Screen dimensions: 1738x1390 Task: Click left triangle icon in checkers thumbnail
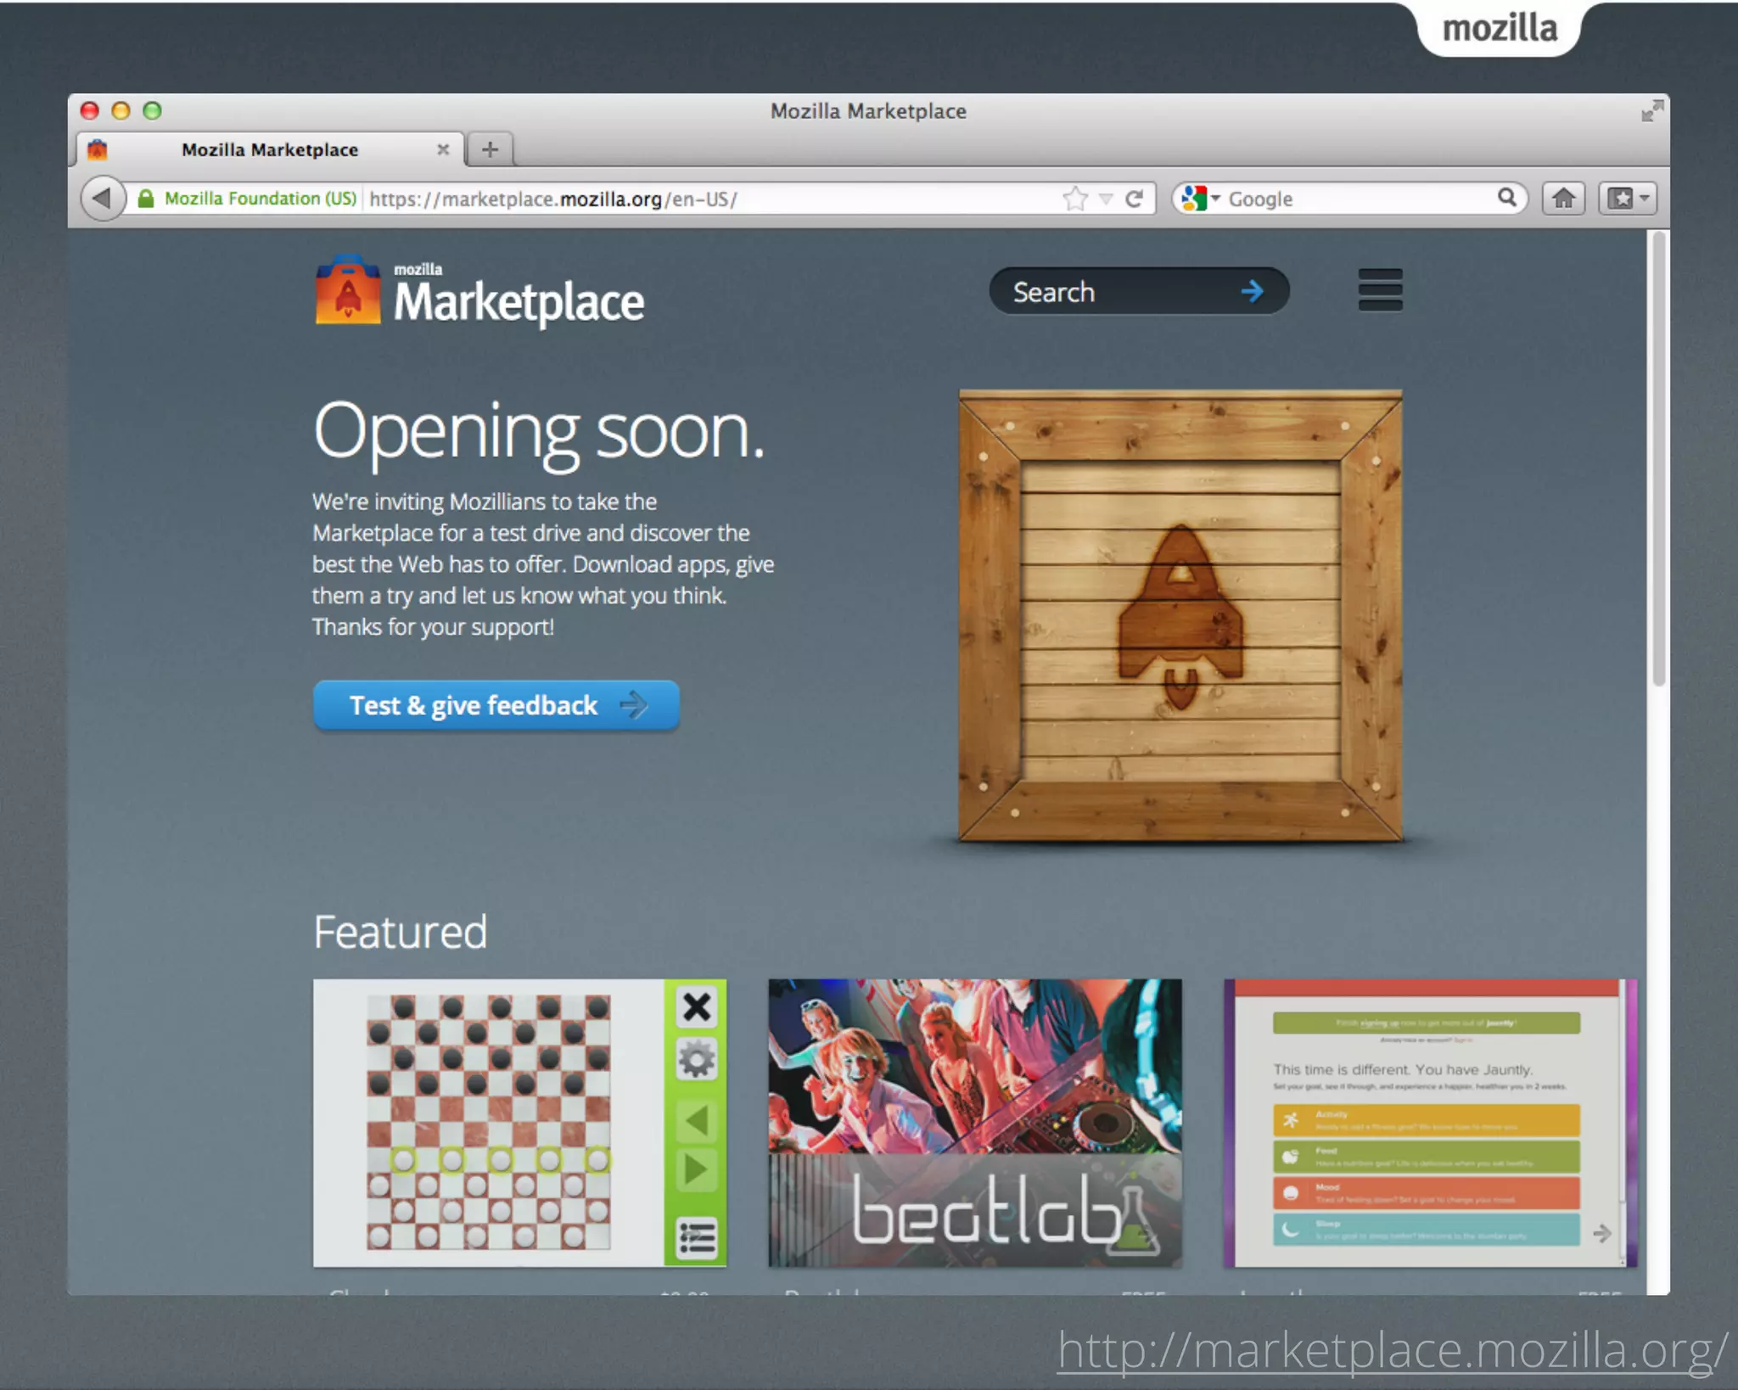click(x=697, y=1121)
